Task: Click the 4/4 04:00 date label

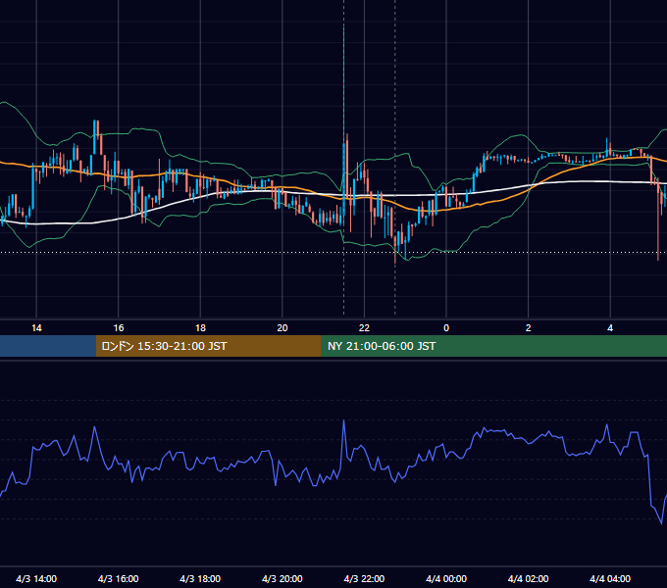Action: (610, 578)
